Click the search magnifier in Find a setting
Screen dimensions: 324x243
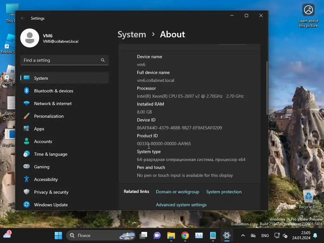click(x=103, y=60)
